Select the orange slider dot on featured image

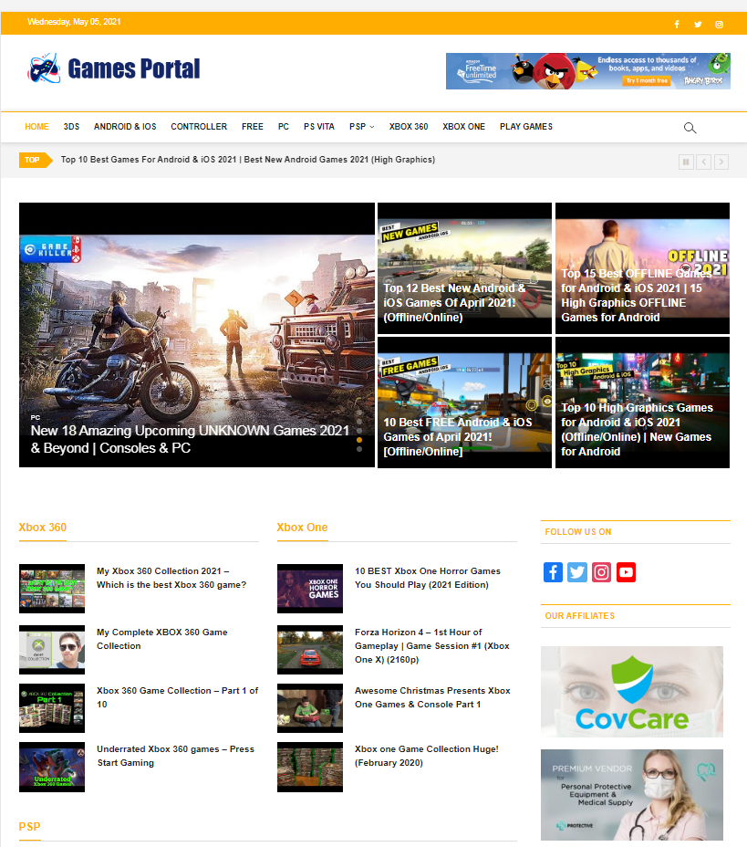coord(359,440)
